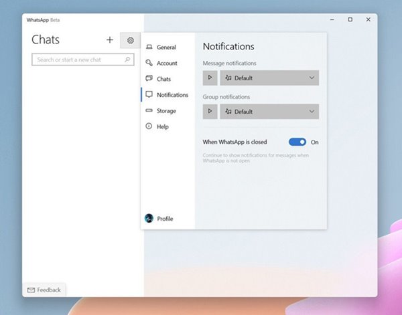Click the profile avatar picture

149,219
